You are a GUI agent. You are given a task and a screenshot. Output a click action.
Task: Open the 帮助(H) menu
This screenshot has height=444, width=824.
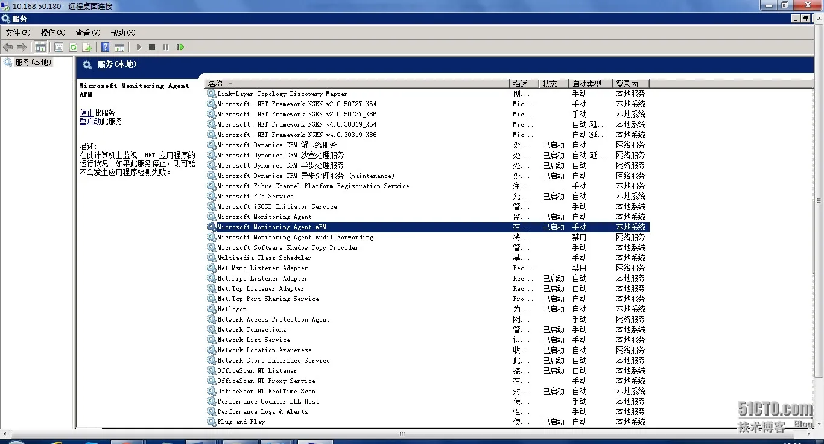click(123, 33)
